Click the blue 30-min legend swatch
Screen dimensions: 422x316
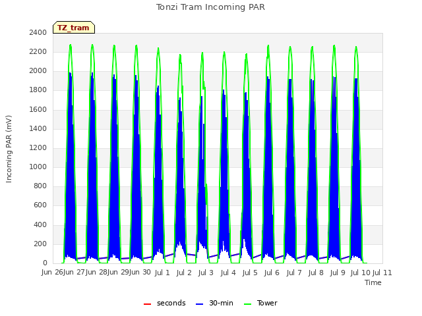pyautogui.click(x=199, y=304)
